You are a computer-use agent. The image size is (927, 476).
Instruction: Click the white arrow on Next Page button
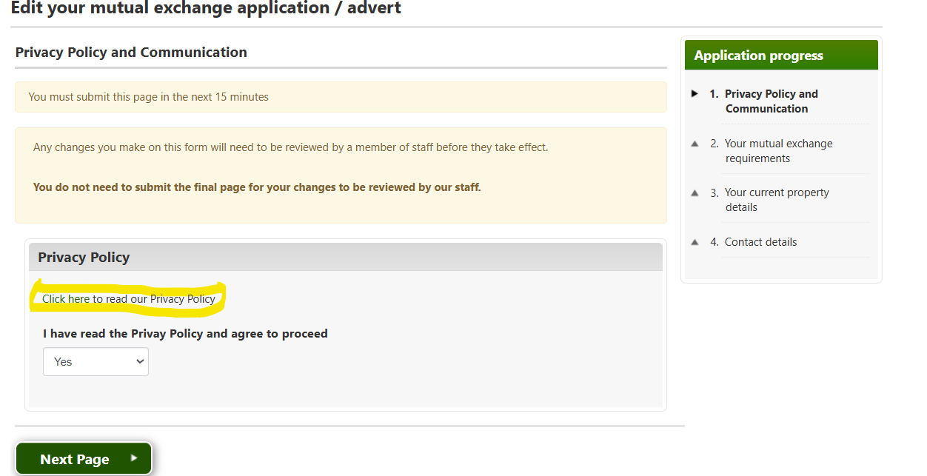[134, 458]
